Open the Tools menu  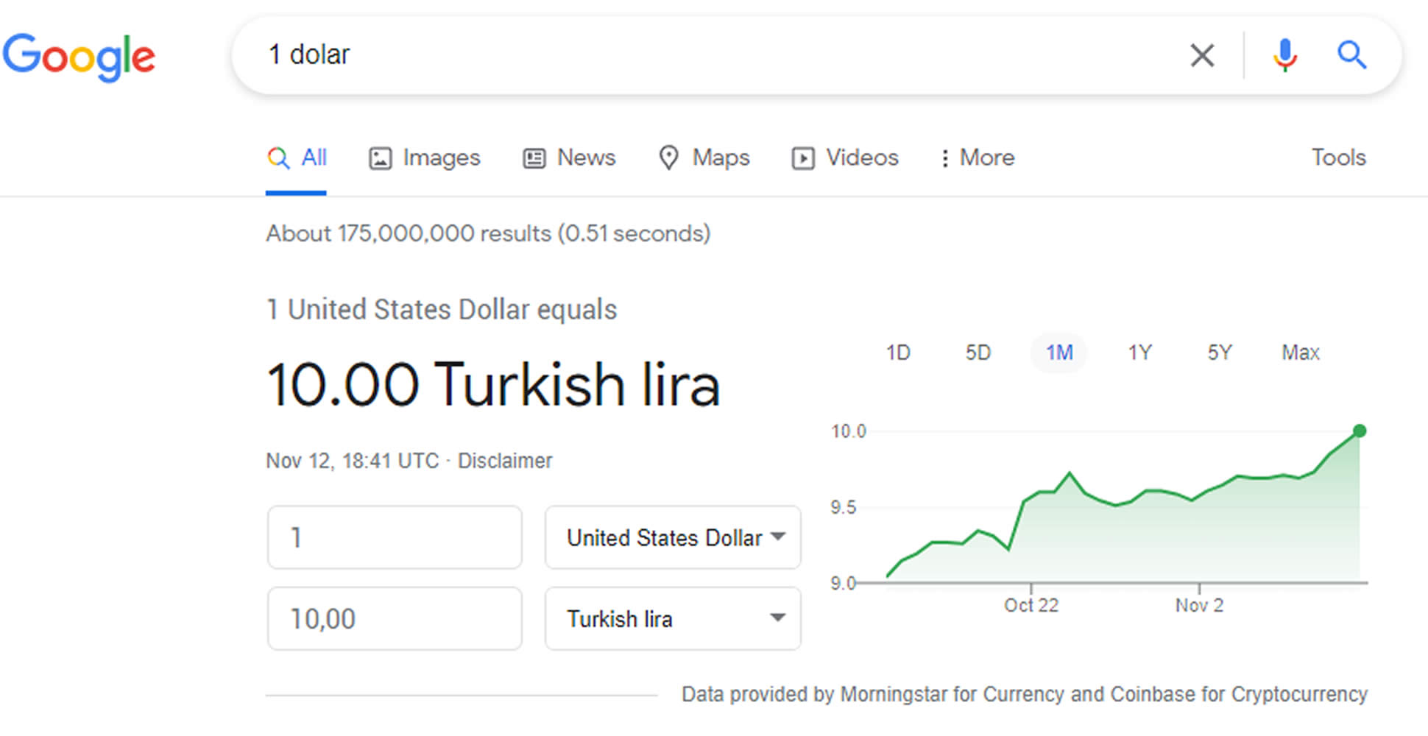pyautogui.click(x=1338, y=158)
